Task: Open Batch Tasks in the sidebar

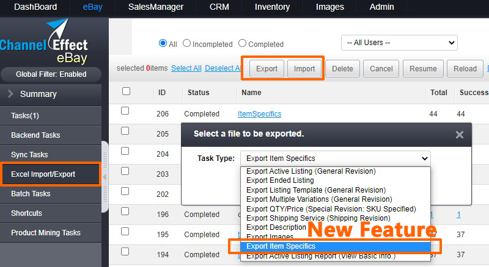Action: (x=51, y=194)
